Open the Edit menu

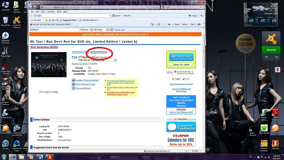[38, 11]
